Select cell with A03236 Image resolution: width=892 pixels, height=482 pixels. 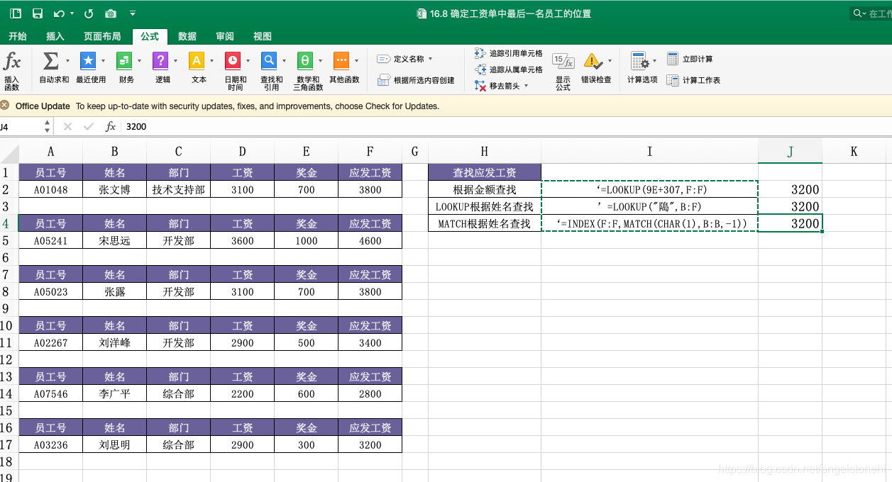pos(50,444)
